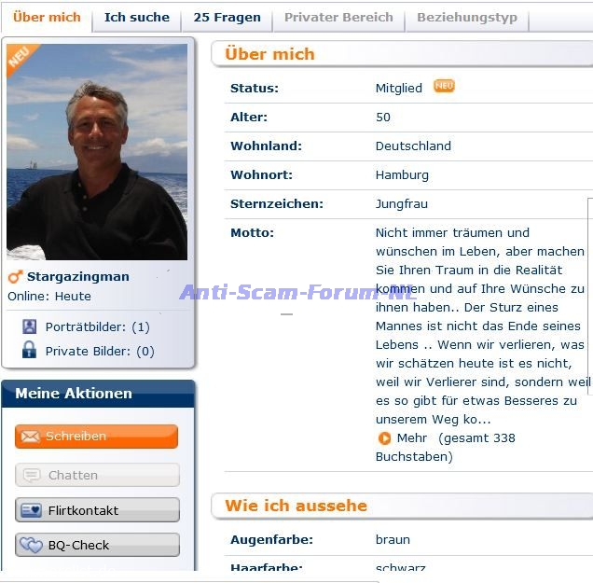Select the Privater Bereich tab
Viewport: 593px width, 583px height.
click(x=338, y=18)
